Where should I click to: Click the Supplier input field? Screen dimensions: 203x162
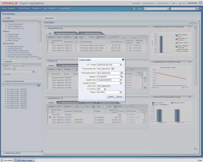108,77
